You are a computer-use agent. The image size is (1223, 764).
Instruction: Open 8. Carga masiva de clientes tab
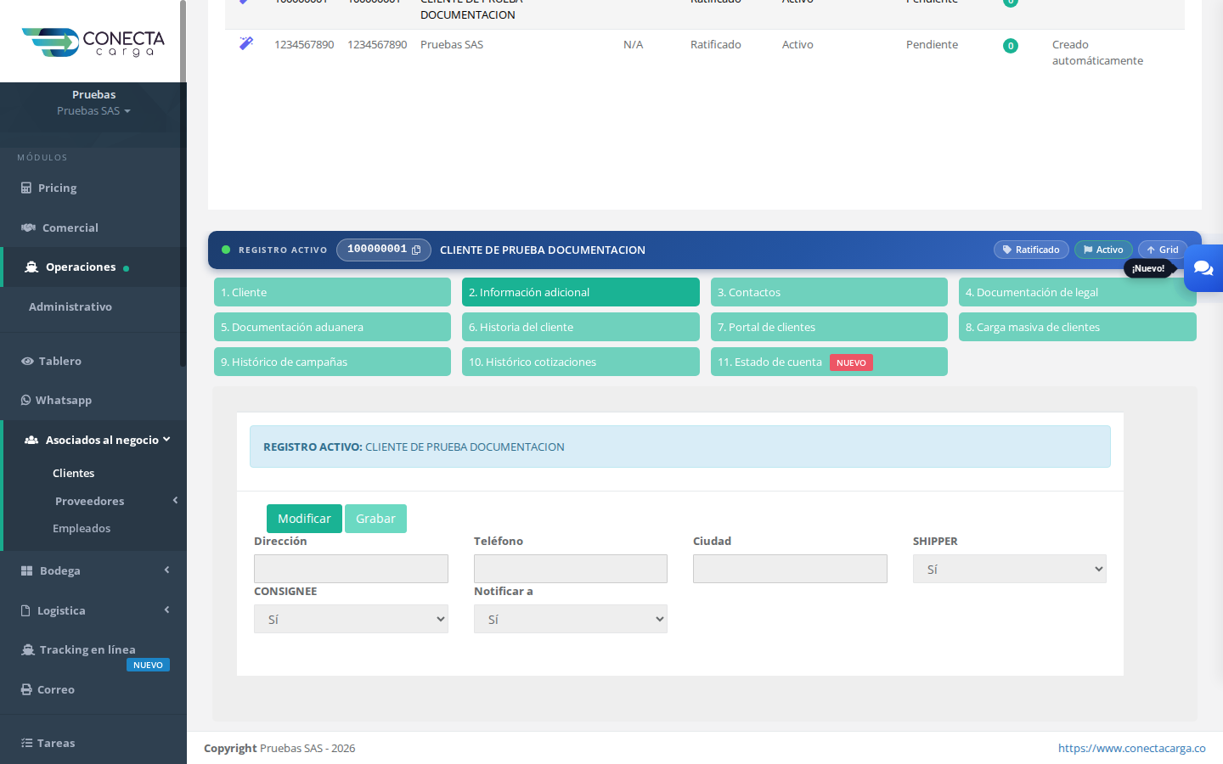1077,327
